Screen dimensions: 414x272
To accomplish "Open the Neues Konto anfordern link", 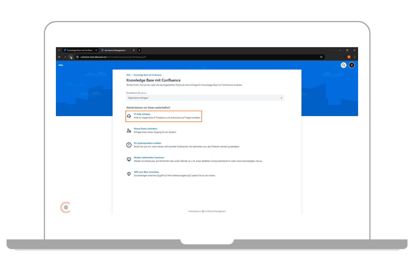I will tap(145, 128).
